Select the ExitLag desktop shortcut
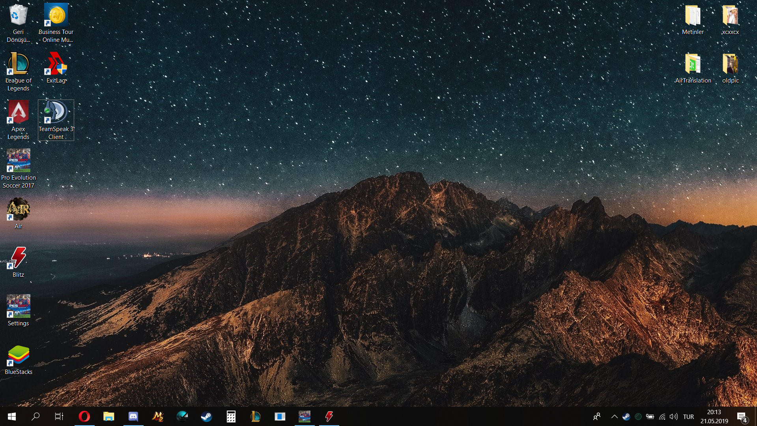This screenshot has width=757, height=426. coord(56,68)
